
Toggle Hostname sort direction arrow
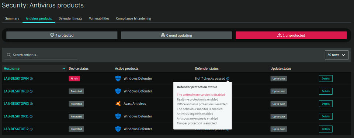[64, 69]
